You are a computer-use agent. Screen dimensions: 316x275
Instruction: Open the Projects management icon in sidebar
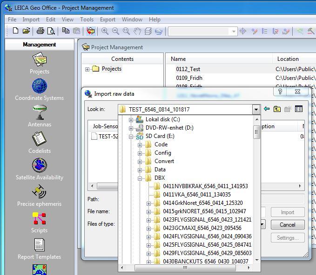[x=40, y=59]
